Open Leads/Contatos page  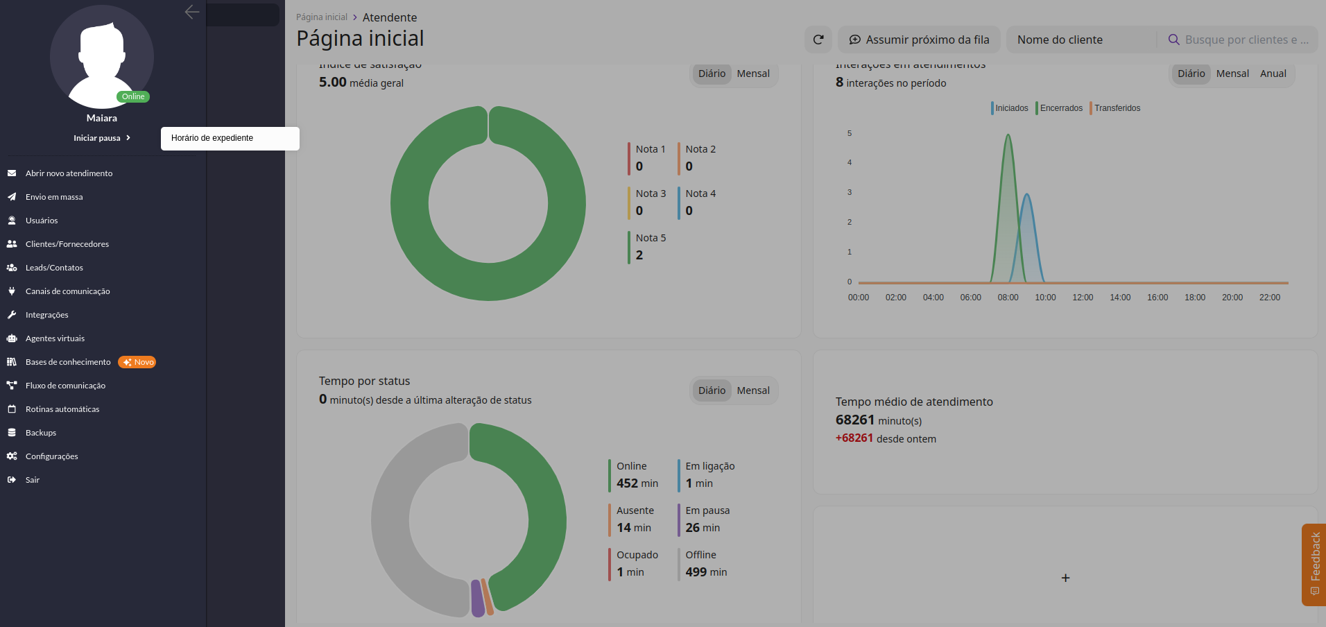point(54,268)
